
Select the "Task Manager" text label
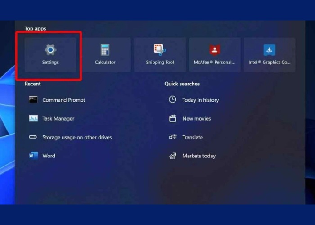tap(58, 118)
